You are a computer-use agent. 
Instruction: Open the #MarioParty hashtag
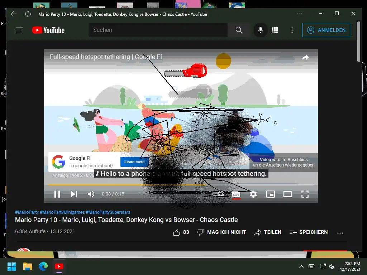27,212
